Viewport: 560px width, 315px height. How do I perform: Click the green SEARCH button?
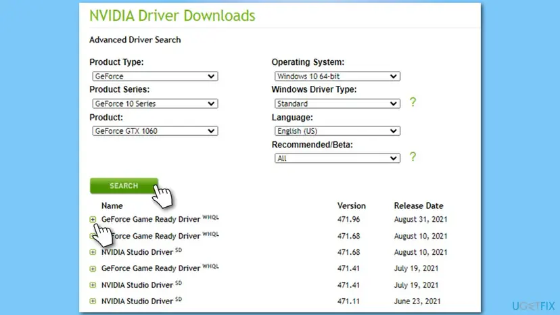pos(124,186)
